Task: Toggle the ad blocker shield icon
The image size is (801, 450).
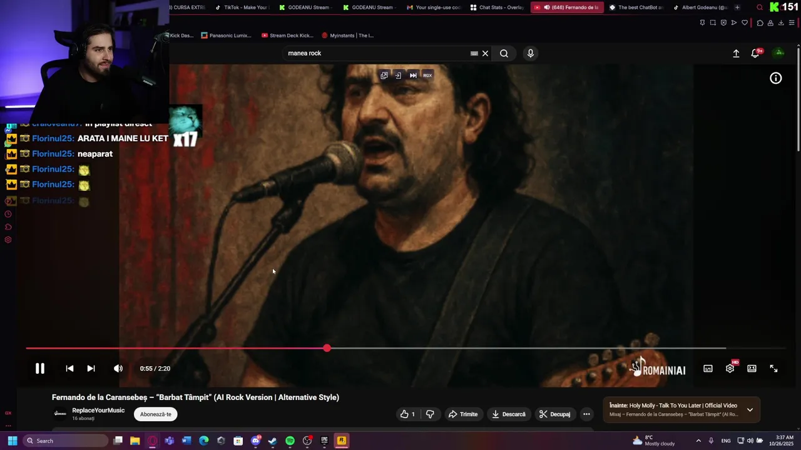Action: coord(723,23)
